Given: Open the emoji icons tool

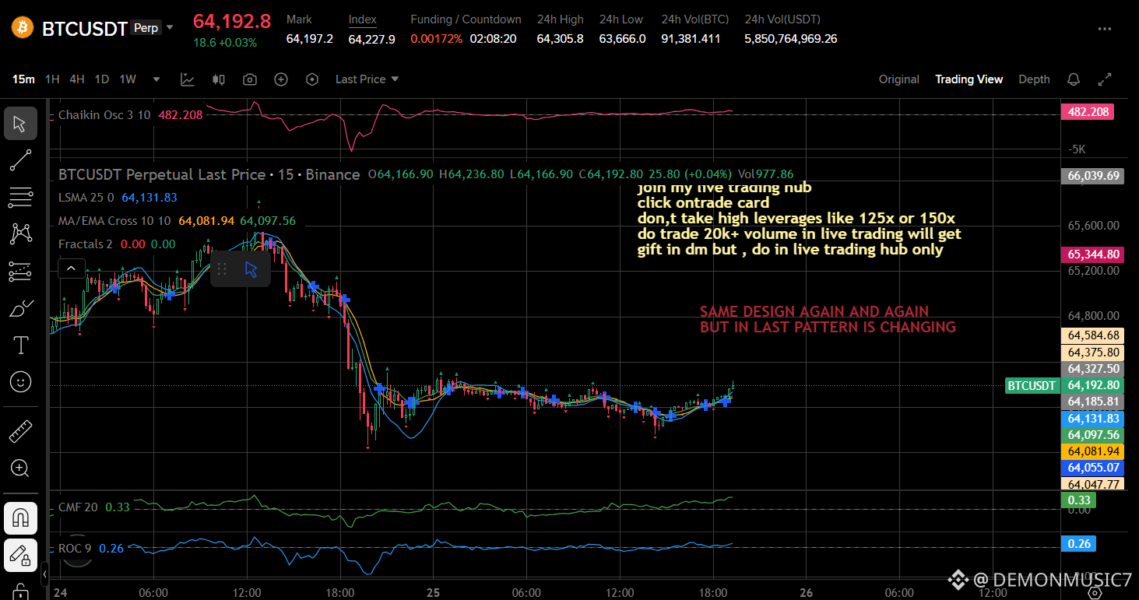Looking at the screenshot, I should (20, 381).
